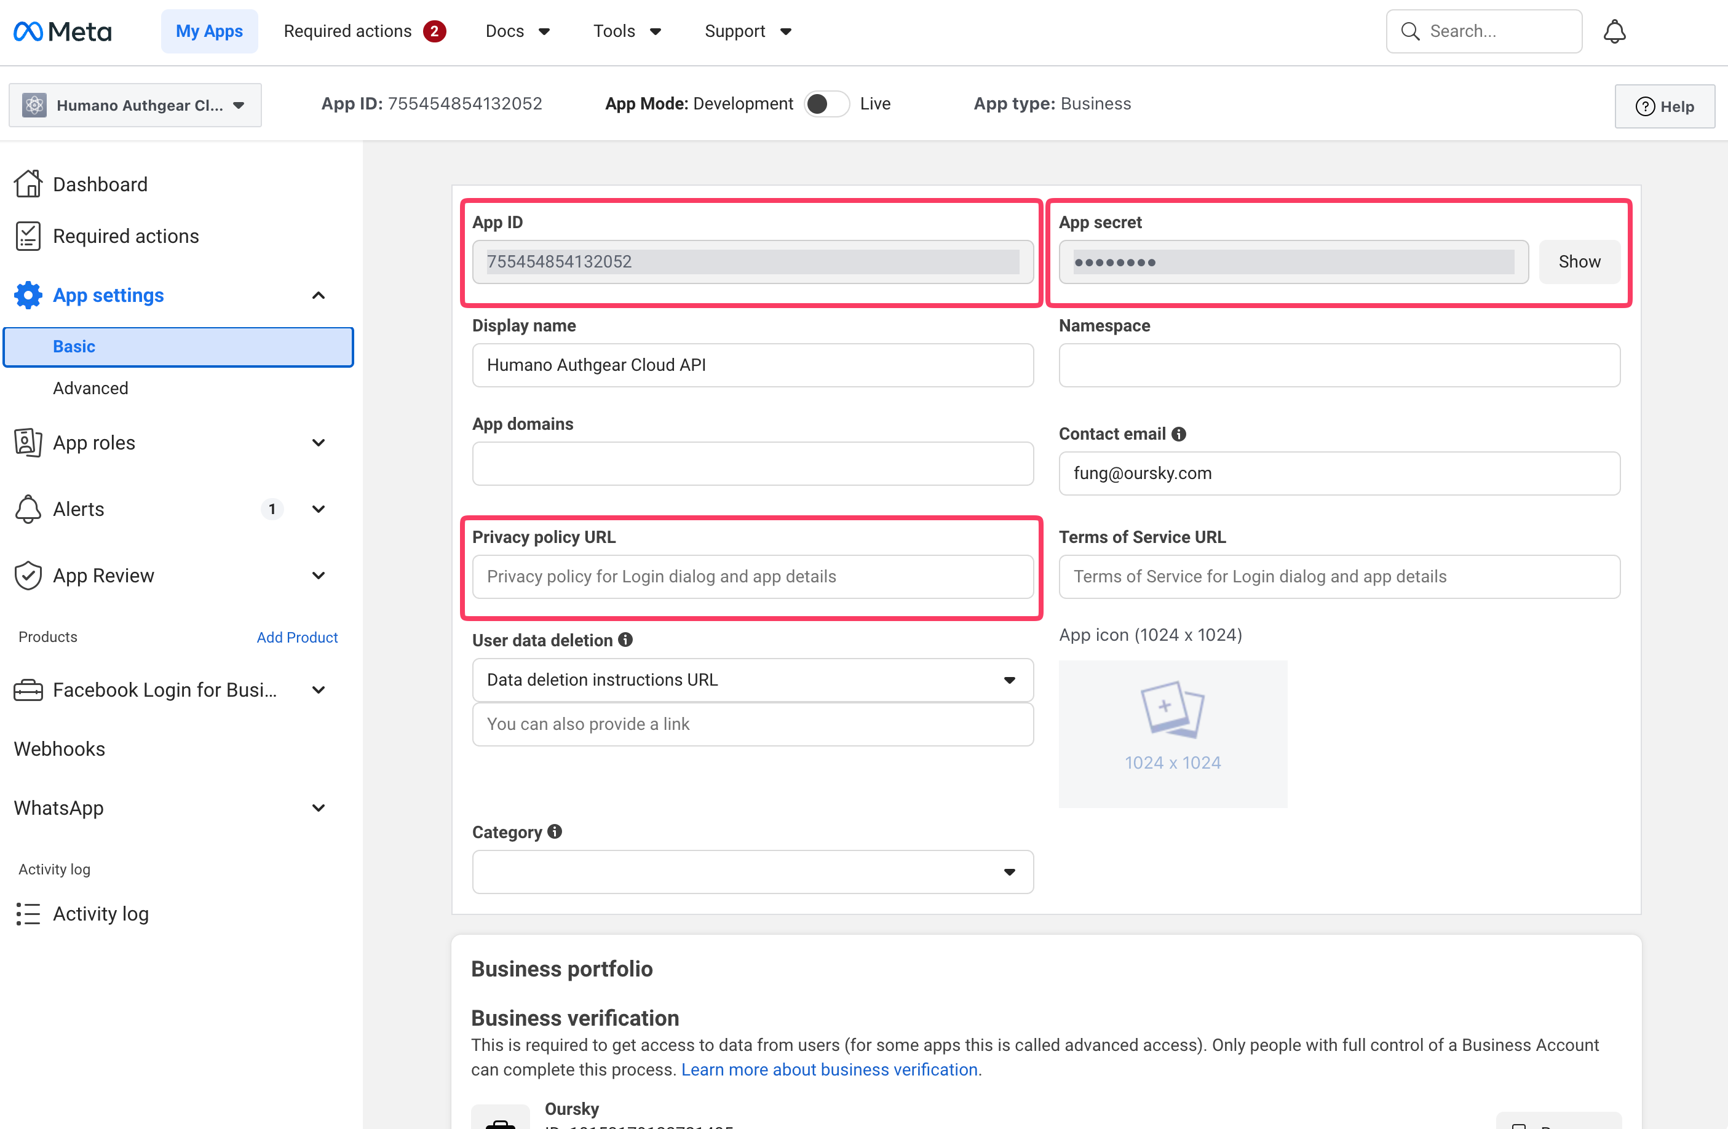Screen dimensions: 1728x1129
Task: Open Dashboard via house icon
Action: [x=28, y=184]
